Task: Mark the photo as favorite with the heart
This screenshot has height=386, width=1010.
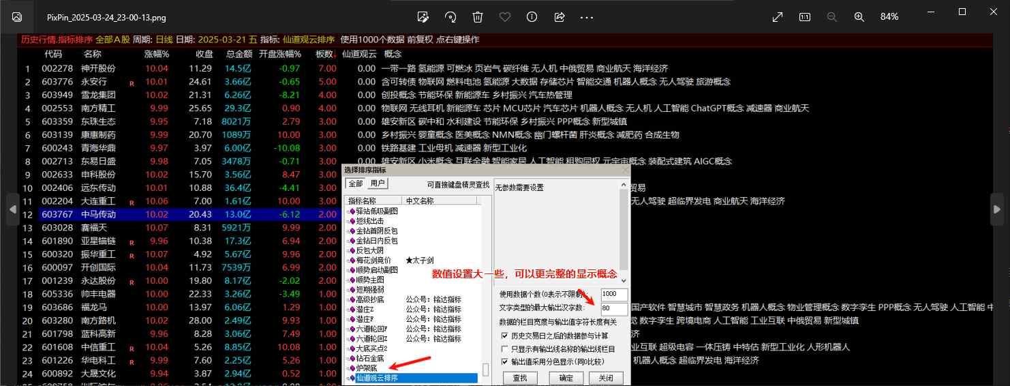Action: [x=505, y=16]
